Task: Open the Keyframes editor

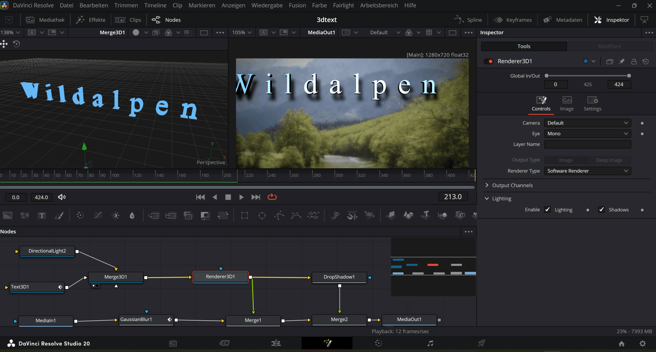Action: 512,19
